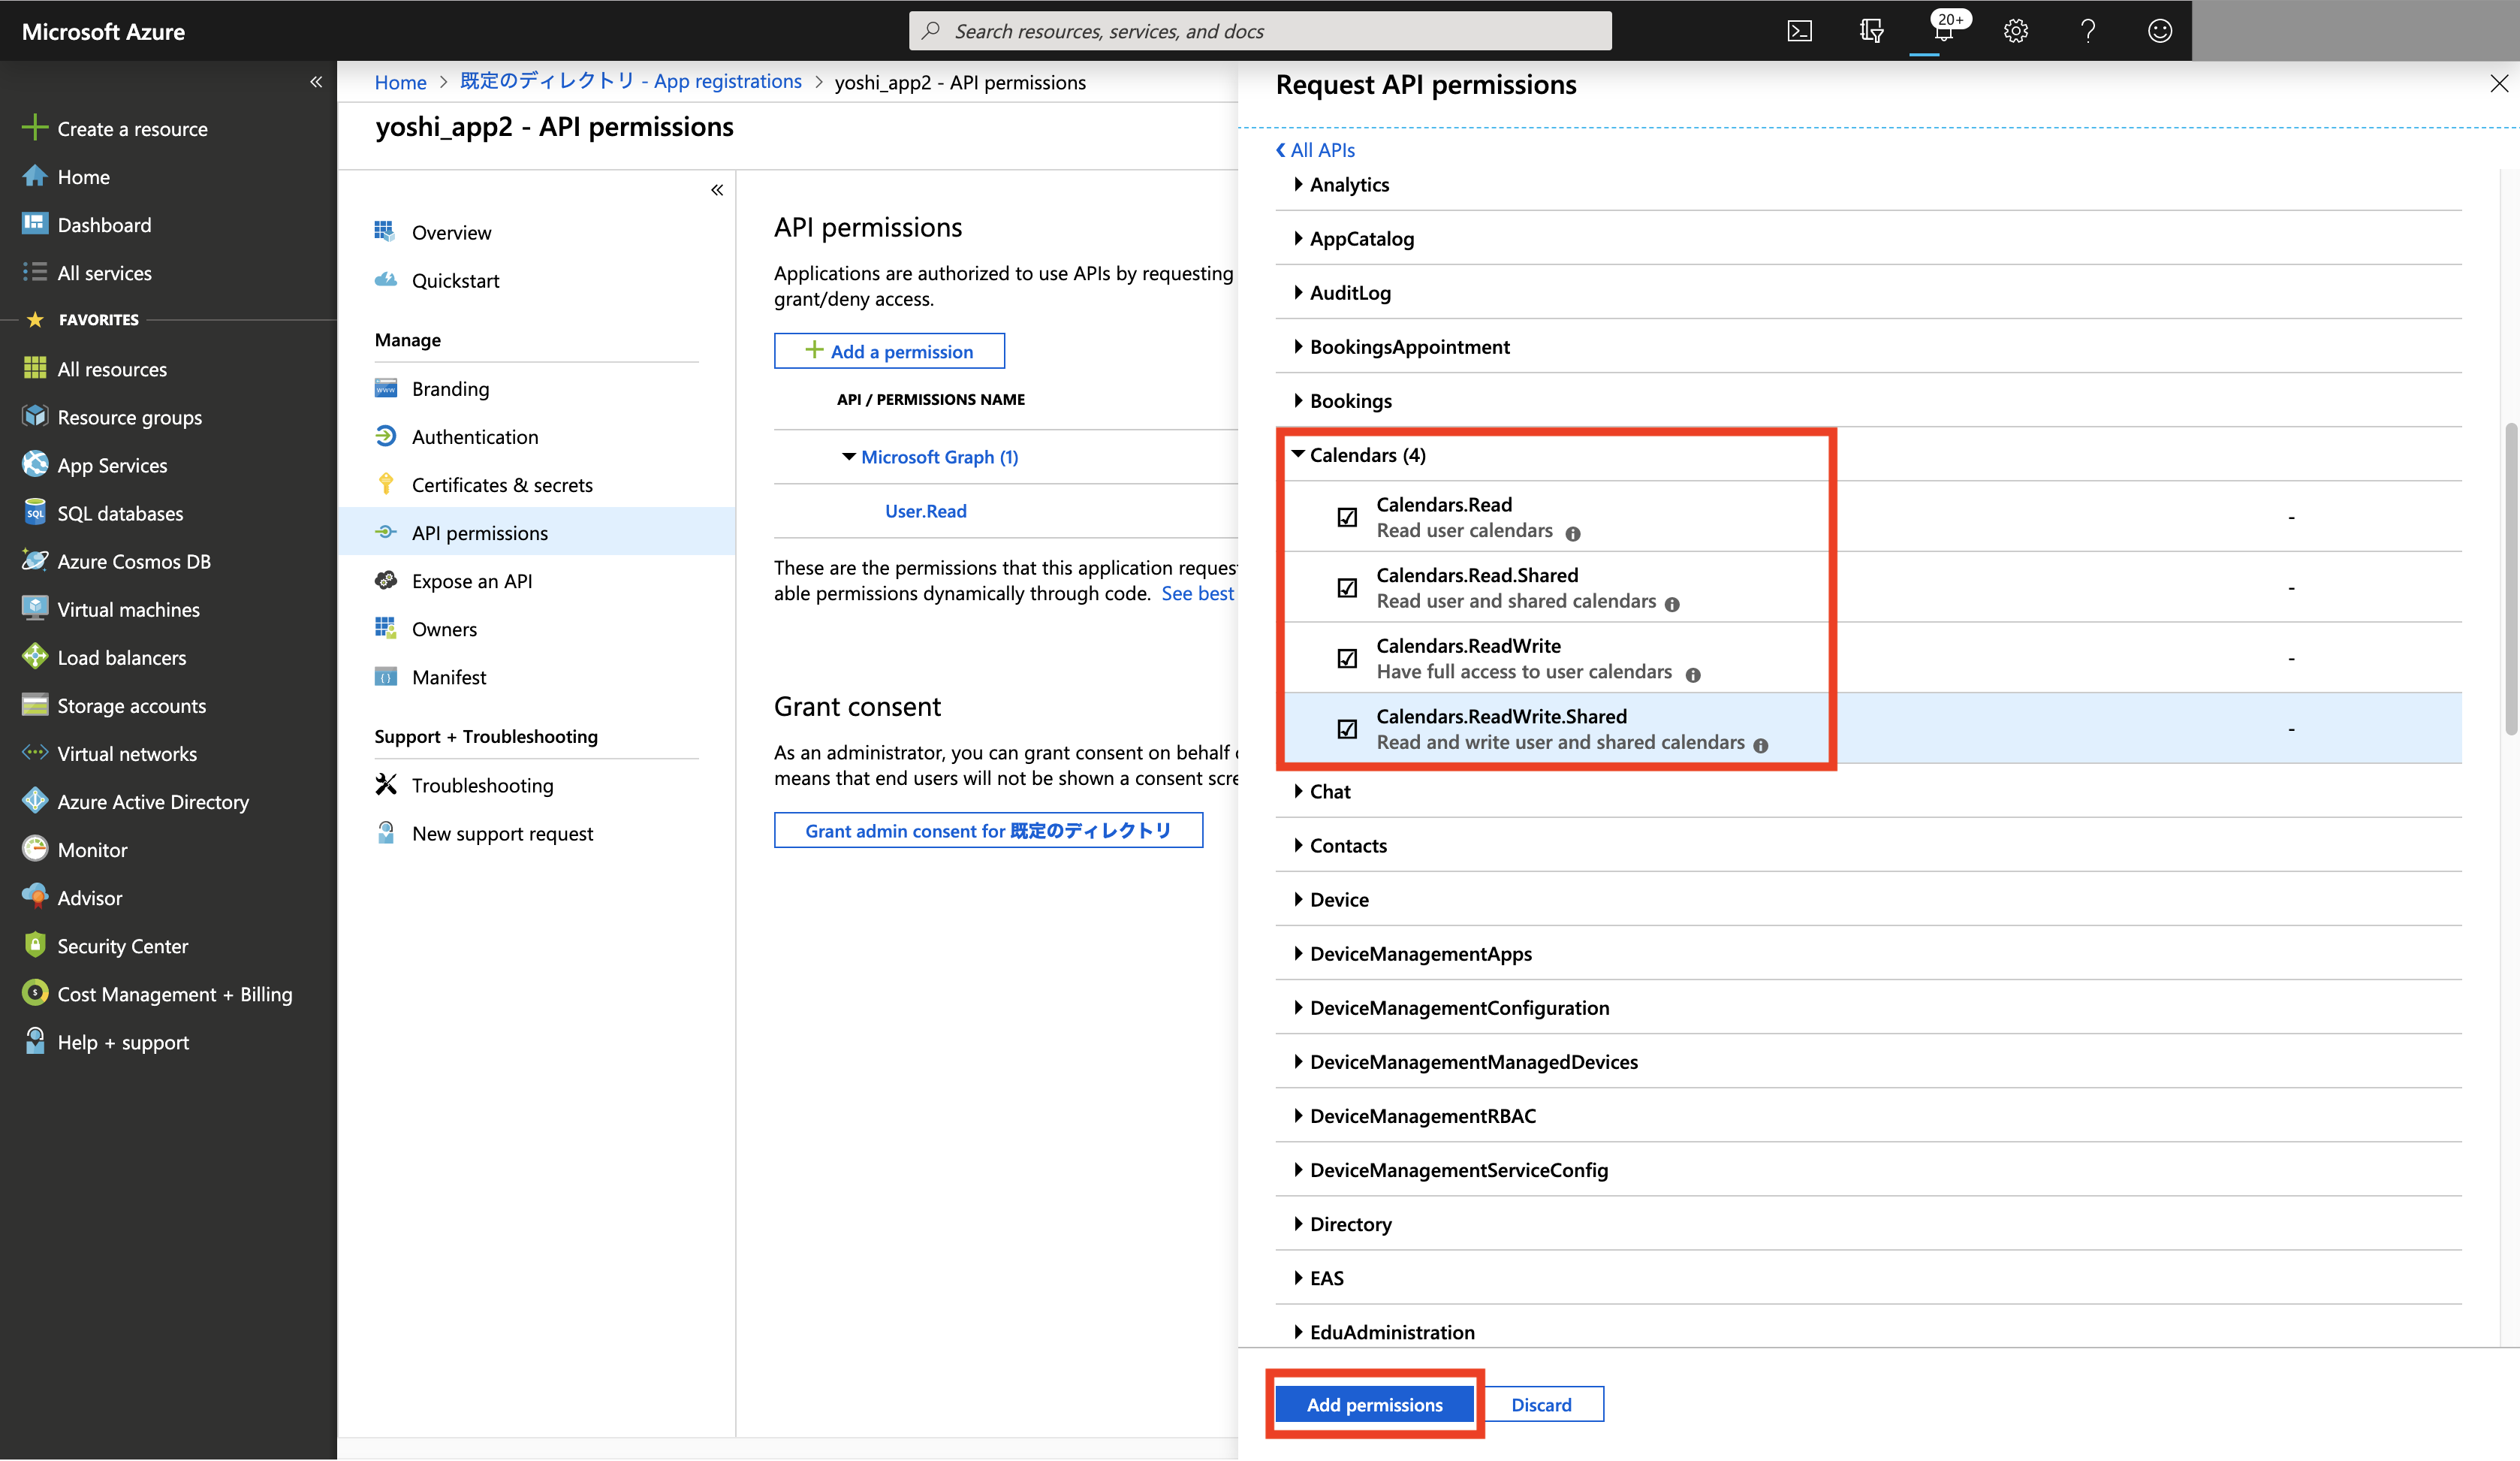Collapse the main left sidebar

[x=316, y=82]
